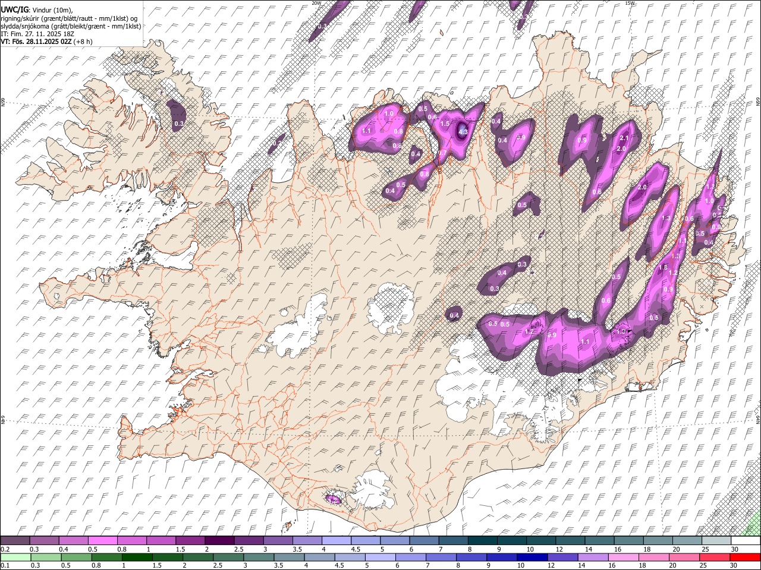The width and height of the screenshot is (761, 570).
Task: Click the '2.1' precipitation value on the map
Action: (624, 138)
